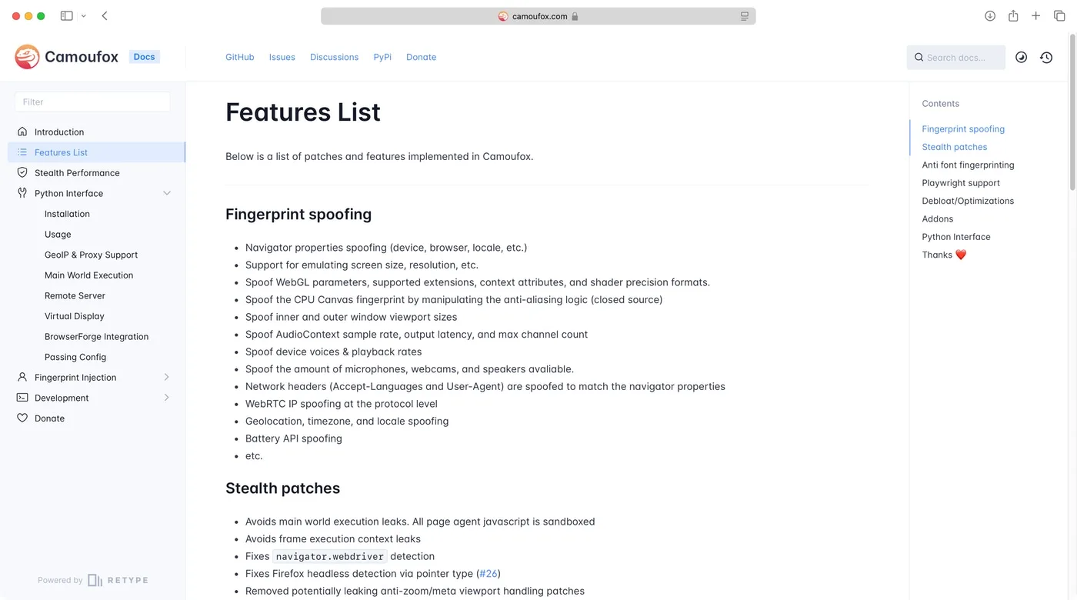This screenshot has height=600, width=1077.
Task: Open BrowserForge Integration page
Action: [96, 336]
